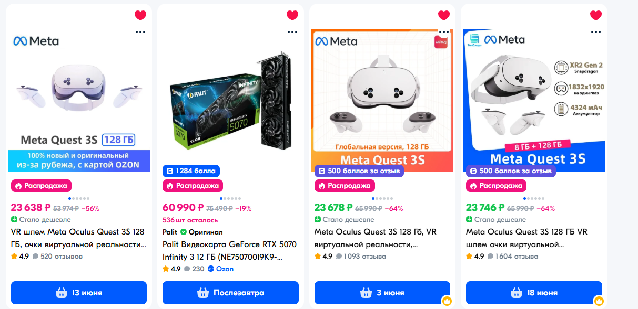Viewport: 638px width, 309px height.
Task: Click yellow crown badge by 18 июня button
Action: [x=598, y=301]
